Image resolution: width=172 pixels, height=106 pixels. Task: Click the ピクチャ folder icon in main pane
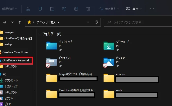[109, 62]
